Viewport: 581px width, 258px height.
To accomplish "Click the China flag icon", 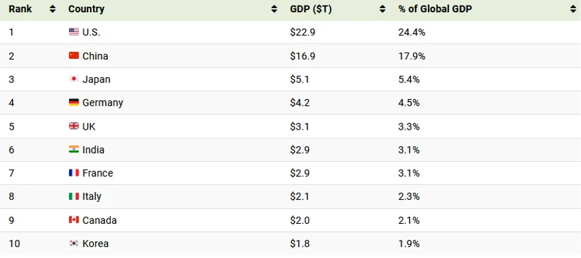I will click(74, 56).
